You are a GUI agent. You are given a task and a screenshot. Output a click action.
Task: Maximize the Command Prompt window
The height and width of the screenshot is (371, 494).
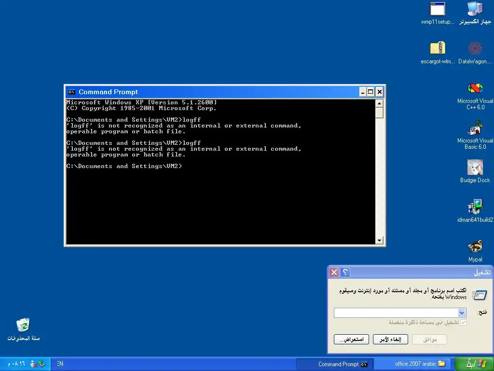point(371,92)
